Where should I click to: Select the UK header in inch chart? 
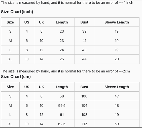pos(42,22)
